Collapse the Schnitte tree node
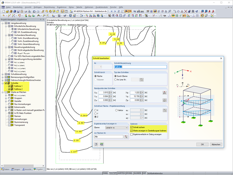 [2, 83]
